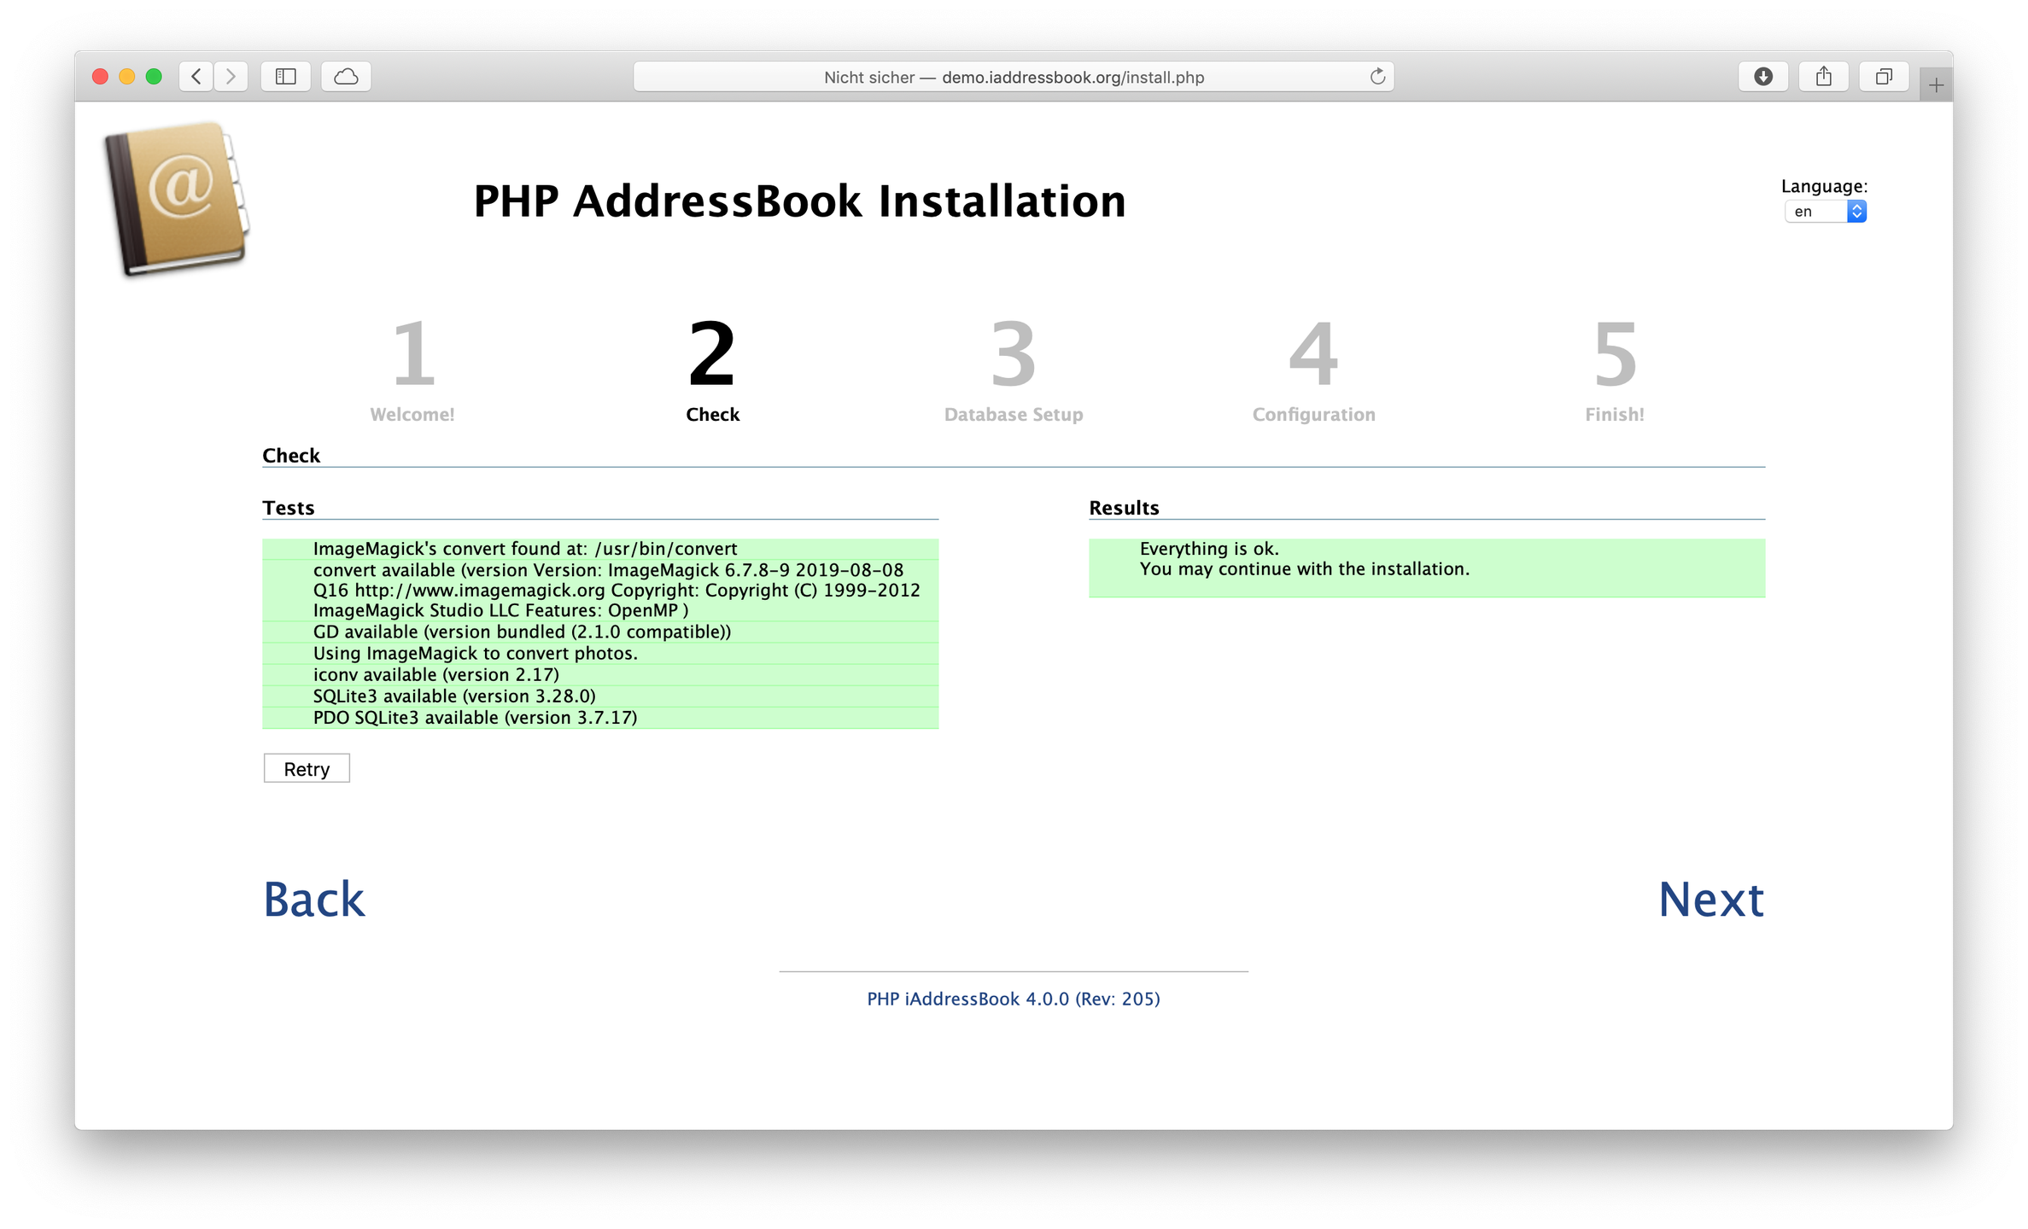This screenshot has height=1229, width=2028.
Task: Click convert available version row
Action: (600, 590)
